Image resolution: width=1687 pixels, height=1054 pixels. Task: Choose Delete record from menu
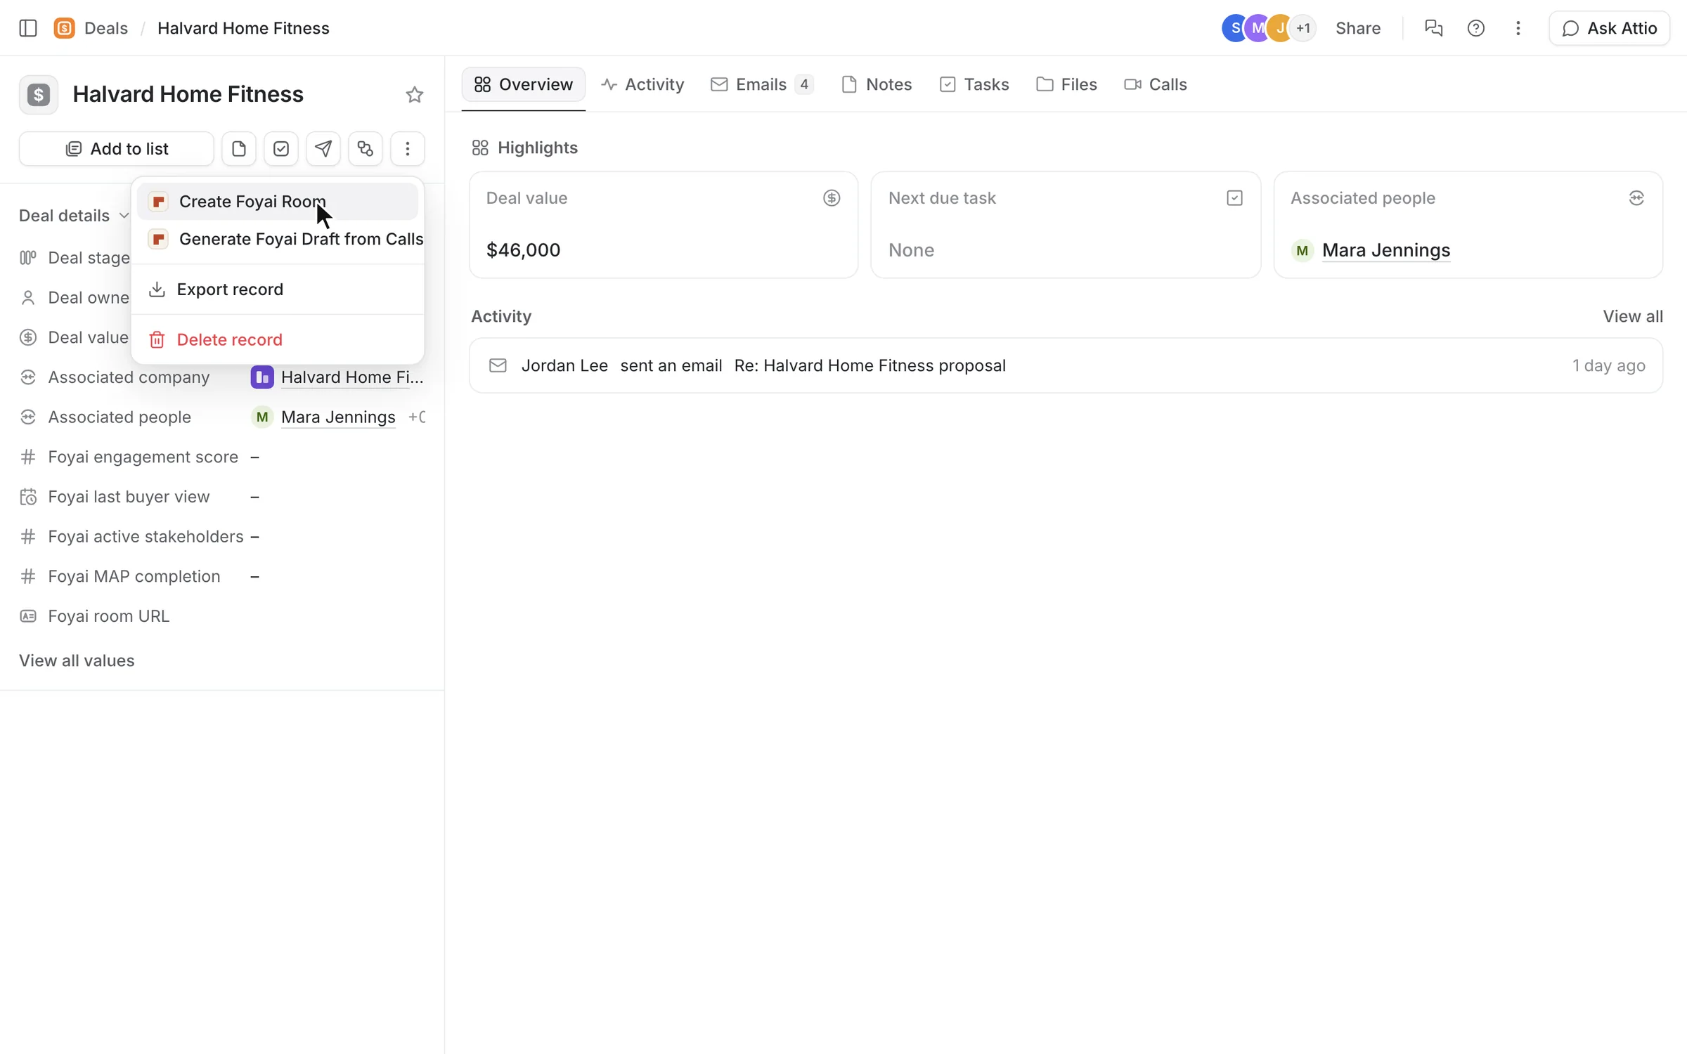(x=278, y=339)
